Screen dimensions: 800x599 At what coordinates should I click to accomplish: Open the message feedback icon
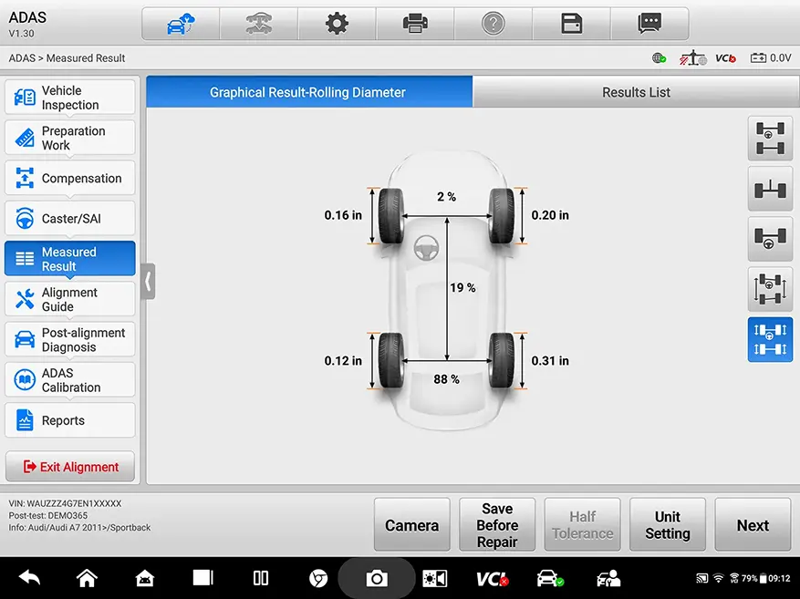click(x=649, y=25)
